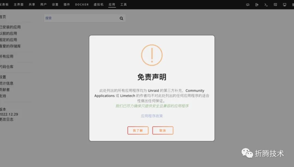This screenshot has height=167, width=294.
Task: Go to 首页 in sidebar
Action: click(3, 17)
